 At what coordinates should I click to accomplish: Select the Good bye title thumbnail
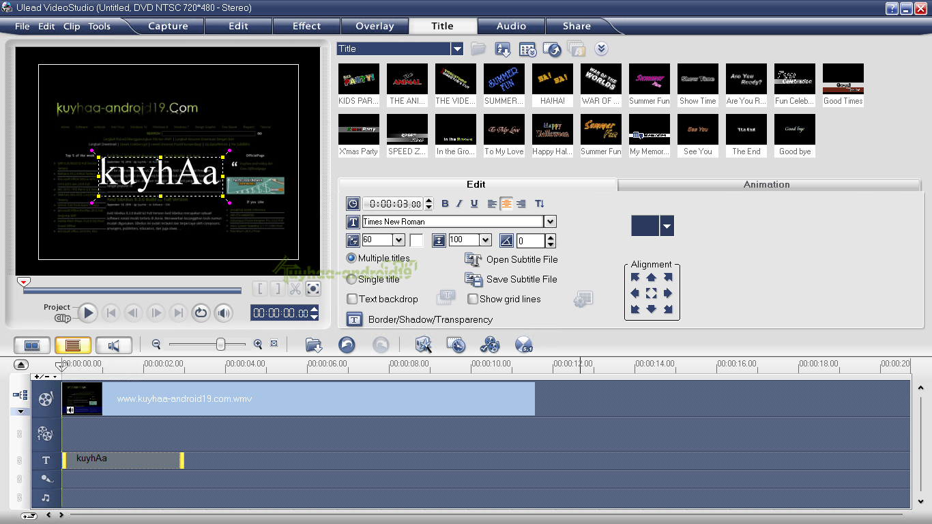[x=795, y=135]
